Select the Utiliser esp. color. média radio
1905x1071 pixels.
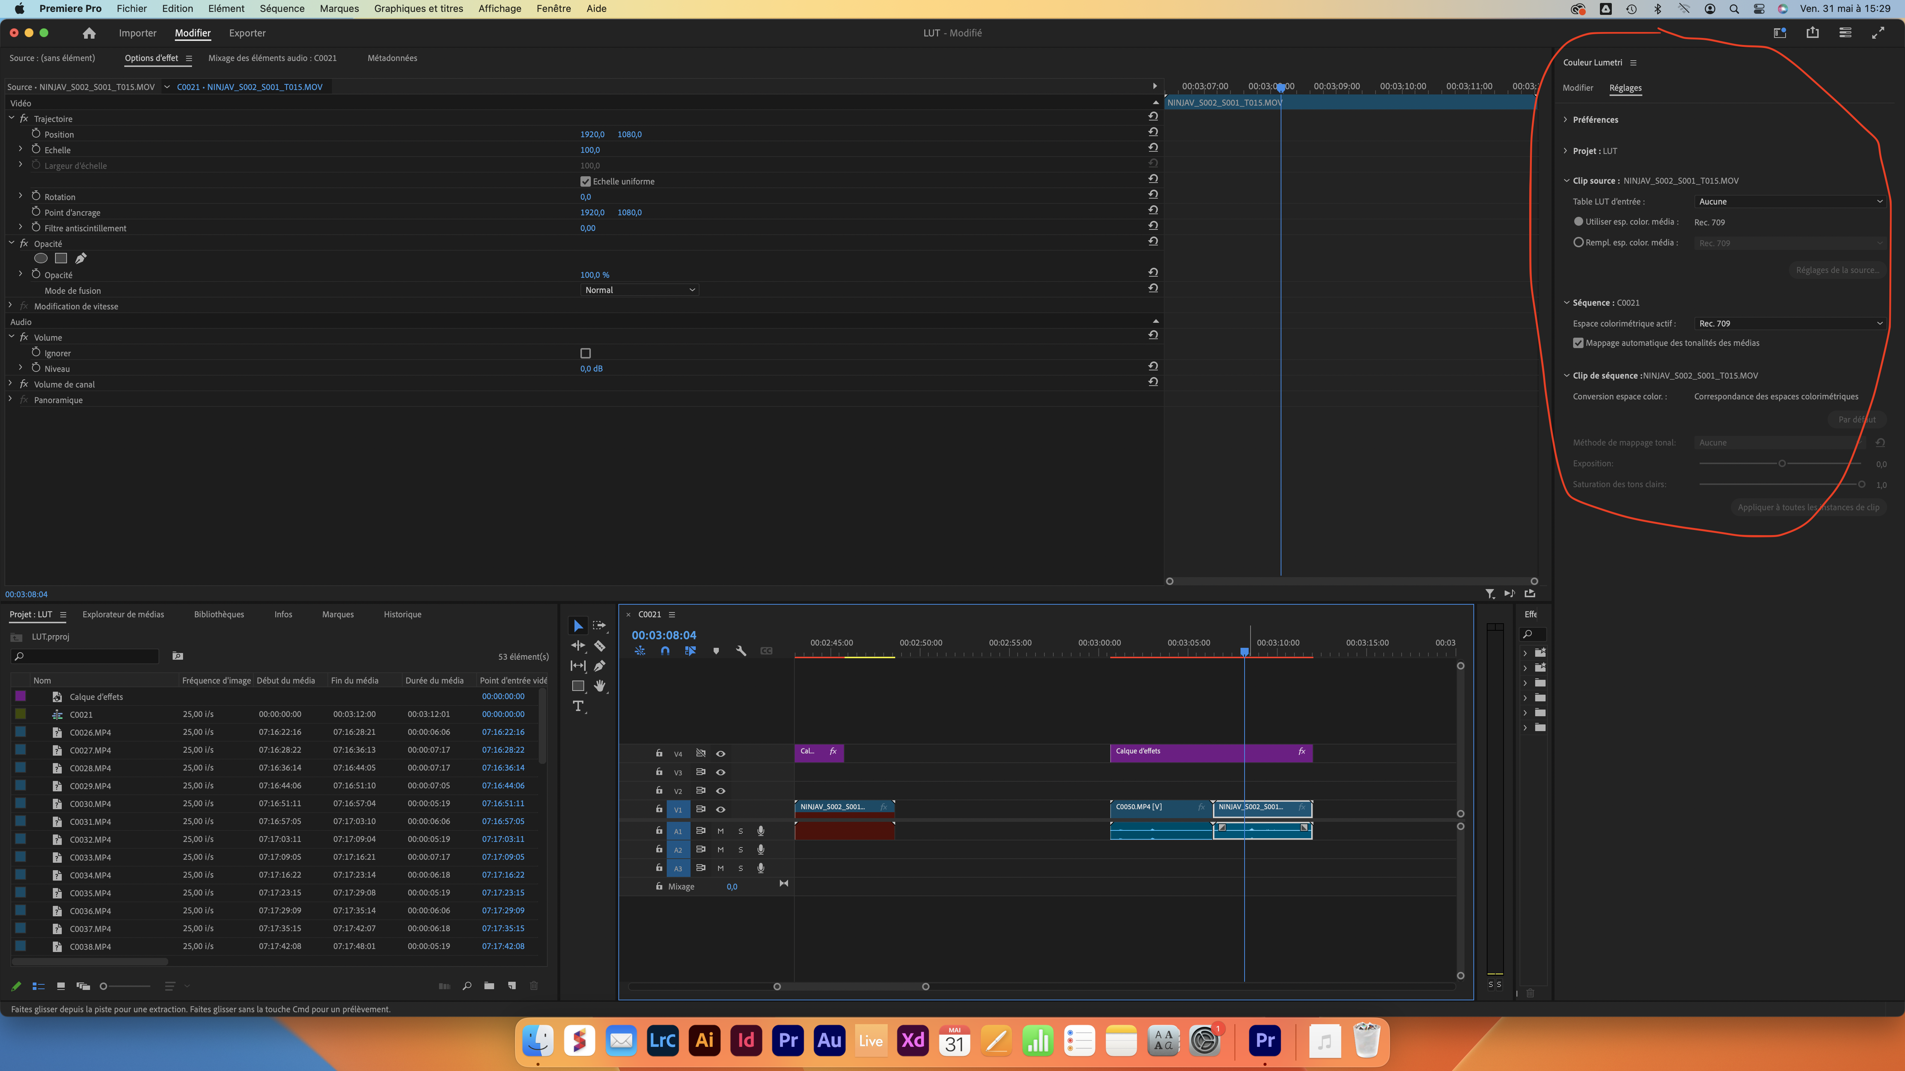point(1578,221)
